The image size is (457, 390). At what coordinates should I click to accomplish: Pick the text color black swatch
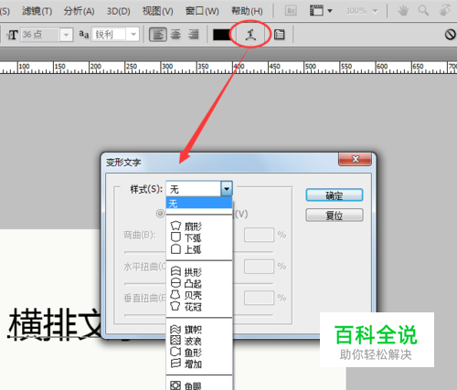221,35
